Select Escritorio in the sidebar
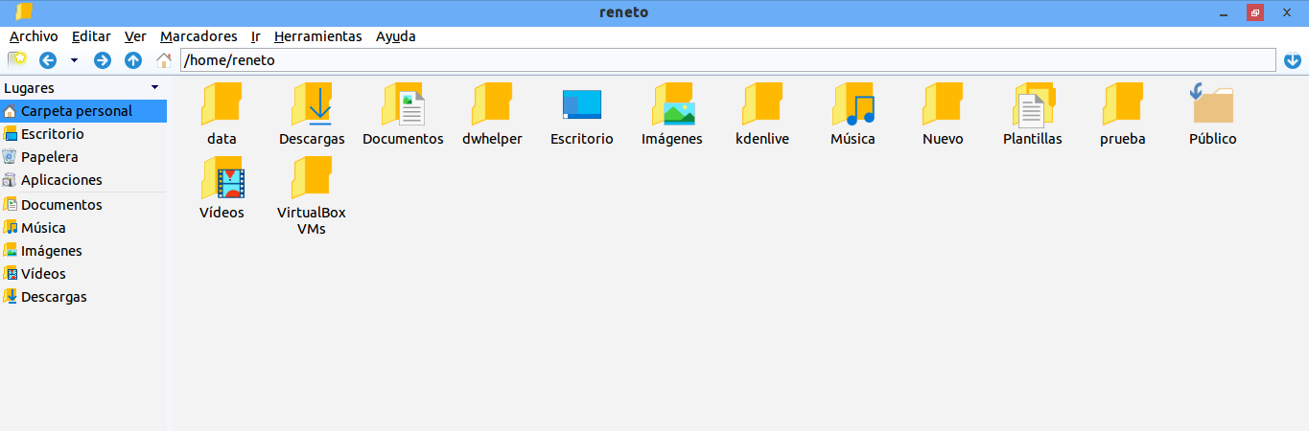 pyautogui.click(x=83, y=134)
